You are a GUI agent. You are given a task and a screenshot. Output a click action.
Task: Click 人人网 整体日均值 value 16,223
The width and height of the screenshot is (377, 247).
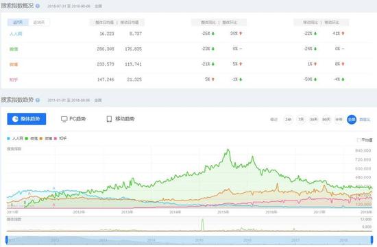coord(107,34)
